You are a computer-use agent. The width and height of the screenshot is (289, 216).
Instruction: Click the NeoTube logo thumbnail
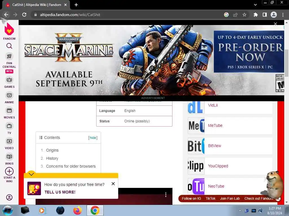tap(196, 186)
